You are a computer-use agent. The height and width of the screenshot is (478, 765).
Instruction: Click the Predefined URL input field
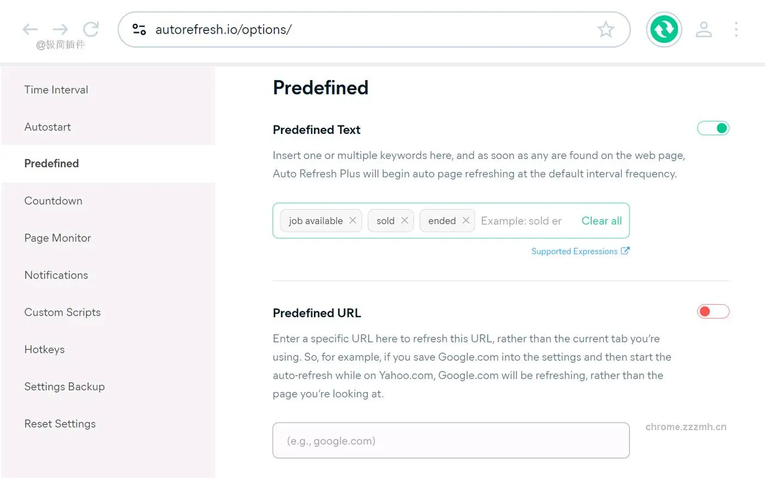451,440
